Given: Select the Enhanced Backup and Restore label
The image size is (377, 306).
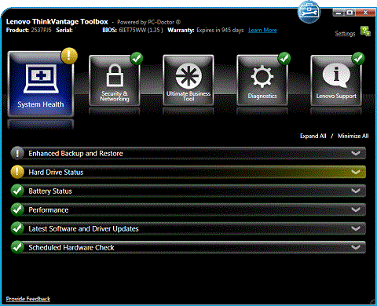Looking at the screenshot, I should pos(75,154).
